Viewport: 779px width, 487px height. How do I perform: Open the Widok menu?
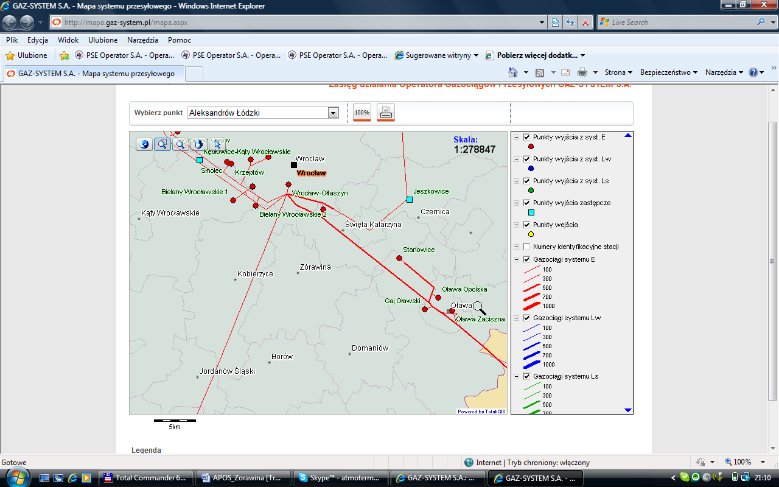tap(68, 40)
